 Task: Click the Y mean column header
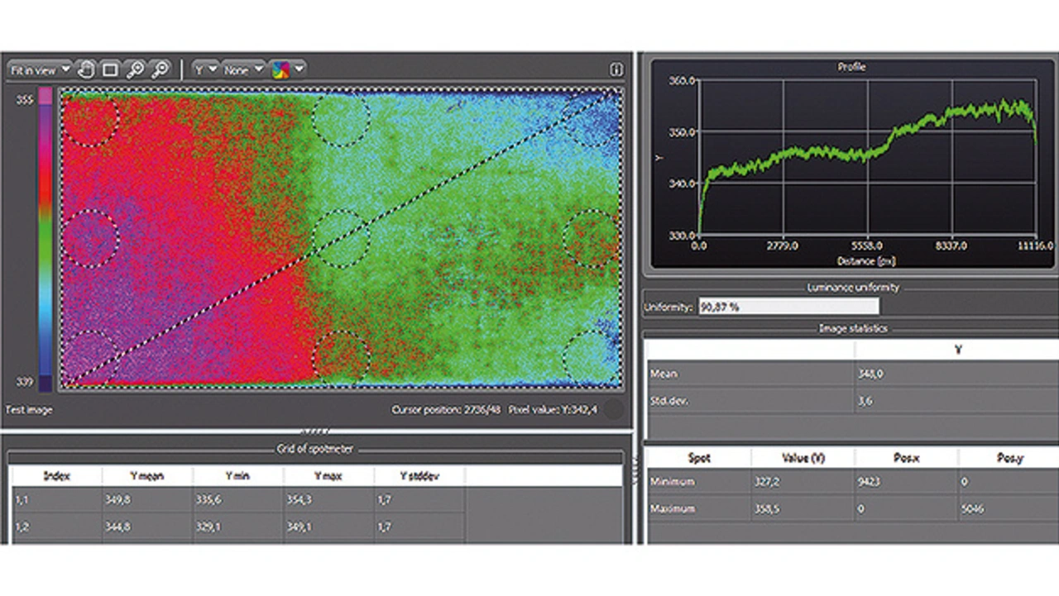pyautogui.click(x=147, y=475)
